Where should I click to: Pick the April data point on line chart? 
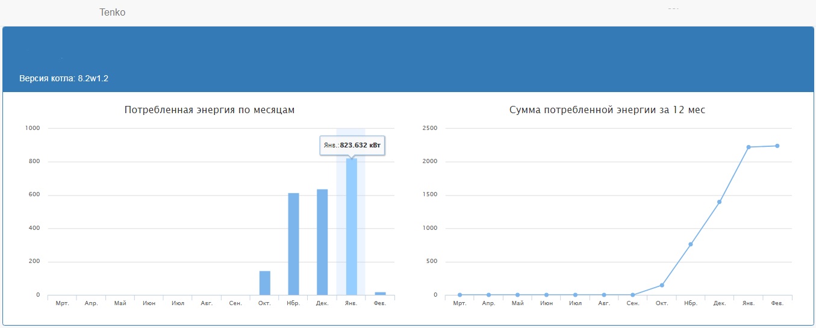pos(488,295)
